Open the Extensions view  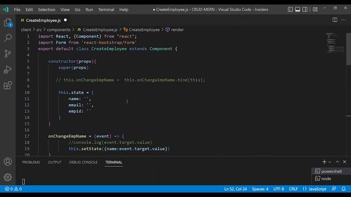[8, 85]
